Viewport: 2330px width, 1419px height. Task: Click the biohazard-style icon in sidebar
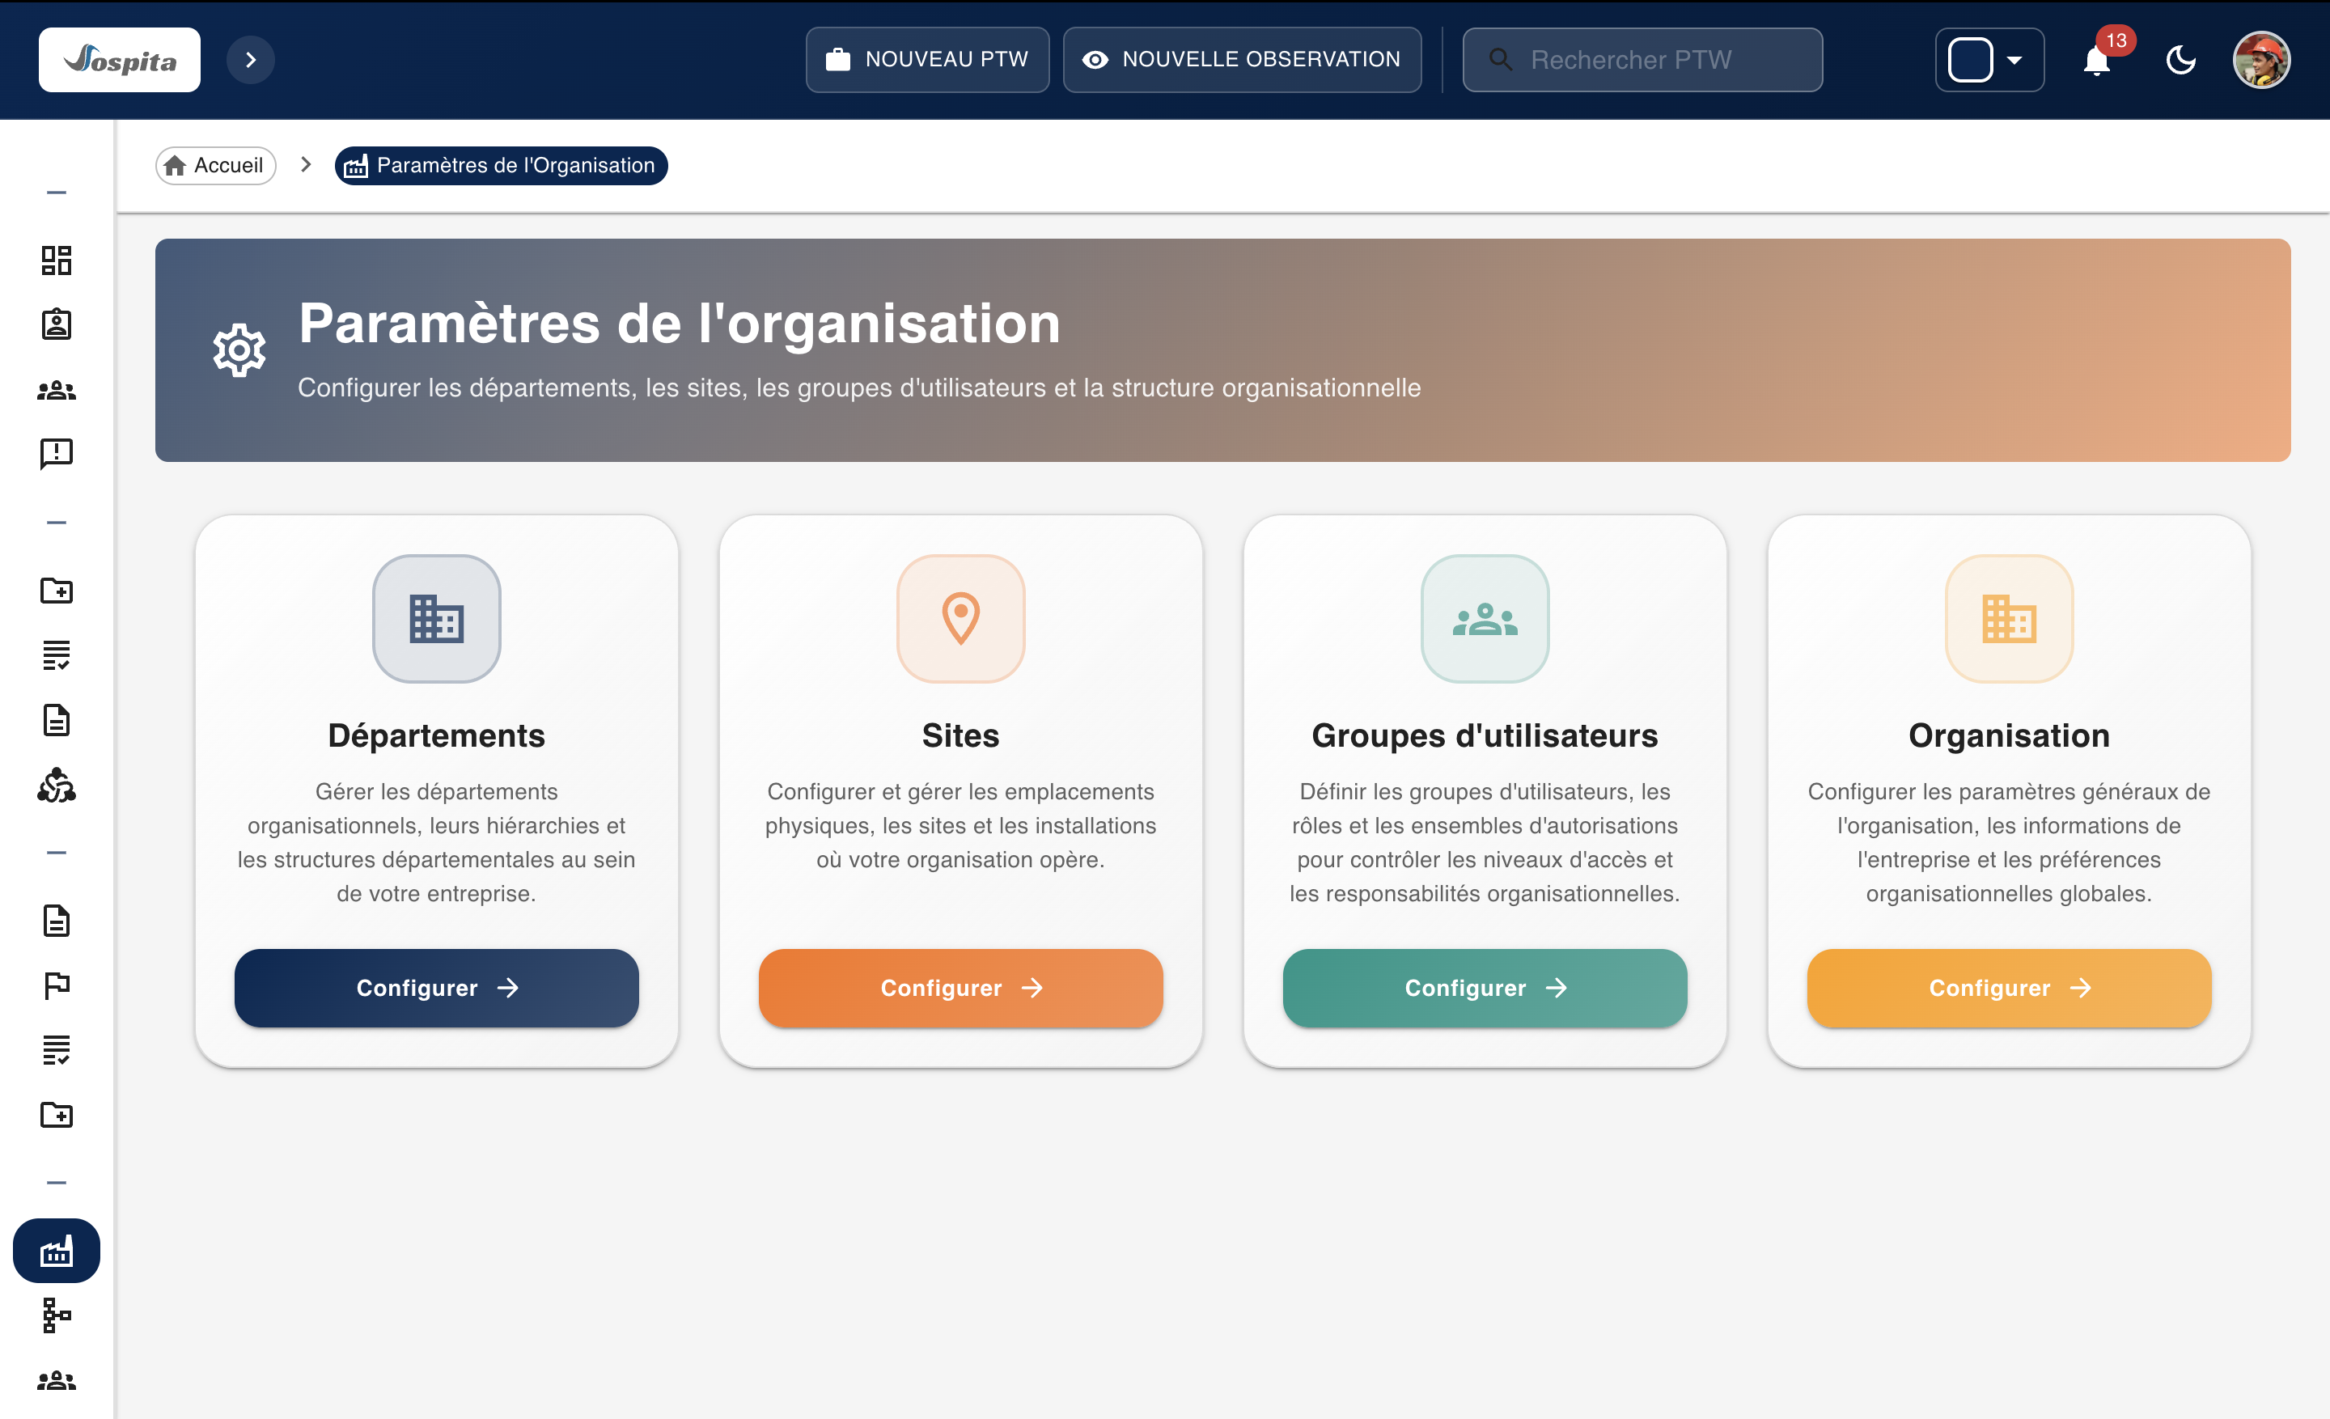click(56, 785)
